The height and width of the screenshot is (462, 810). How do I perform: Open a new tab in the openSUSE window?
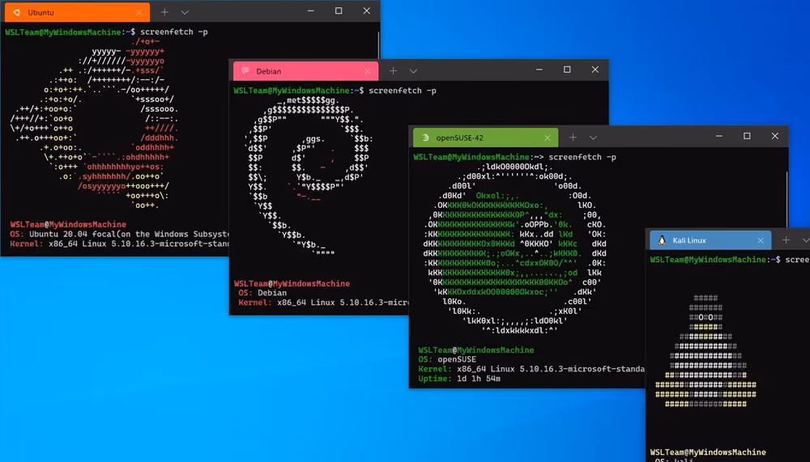[573, 138]
